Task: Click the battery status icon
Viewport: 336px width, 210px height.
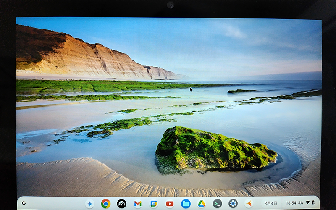Action: tap(313, 203)
